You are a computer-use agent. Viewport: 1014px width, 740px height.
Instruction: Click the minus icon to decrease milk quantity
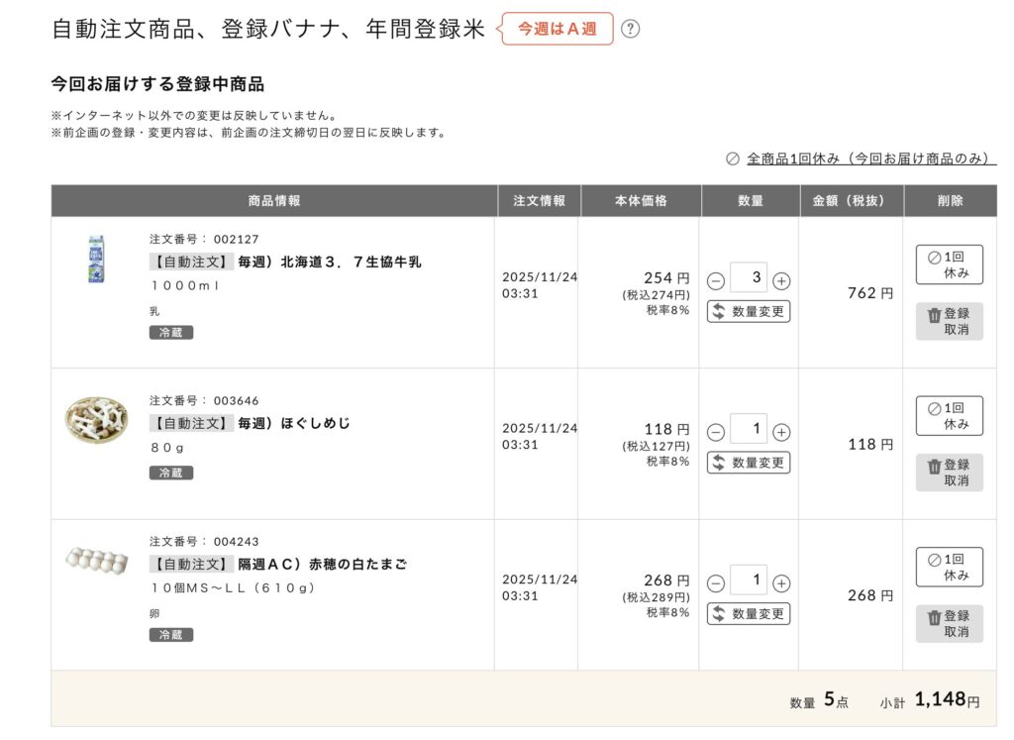[x=715, y=280]
